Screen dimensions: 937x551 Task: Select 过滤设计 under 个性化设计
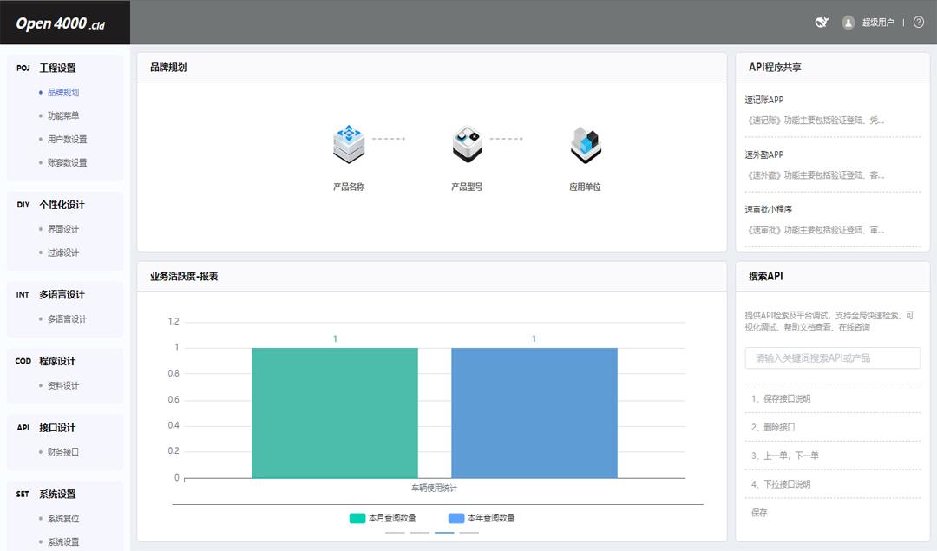click(x=63, y=253)
